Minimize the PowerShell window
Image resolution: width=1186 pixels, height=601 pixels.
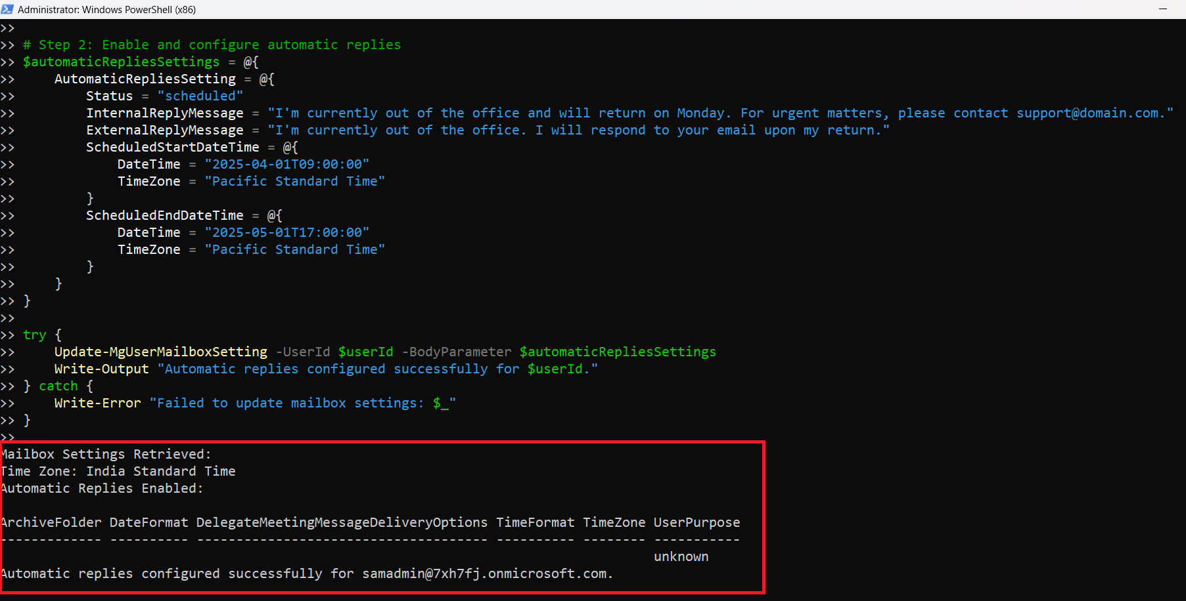(x=1162, y=9)
